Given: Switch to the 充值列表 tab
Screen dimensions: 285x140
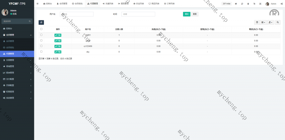Looking at the screenshot, I should tap(108, 4).
